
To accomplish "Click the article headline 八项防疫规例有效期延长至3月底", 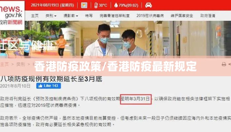I will point(51,79).
